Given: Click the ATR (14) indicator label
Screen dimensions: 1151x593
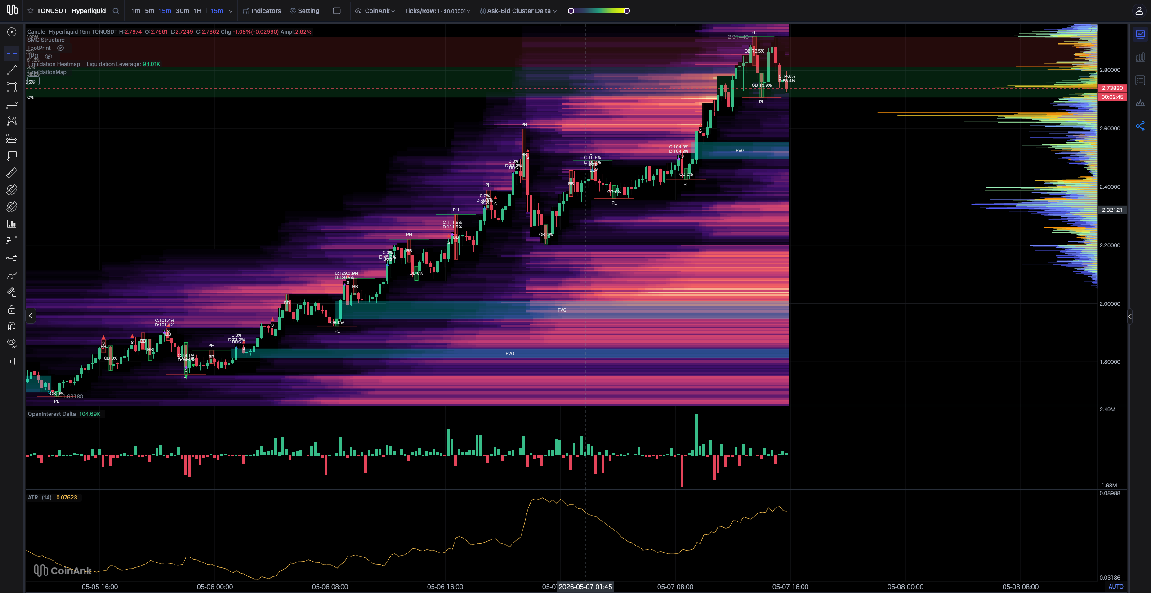Looking at the screenshot, I should point(40,498).
